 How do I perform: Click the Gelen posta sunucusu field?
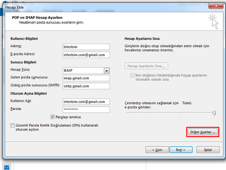pos(86,78)
